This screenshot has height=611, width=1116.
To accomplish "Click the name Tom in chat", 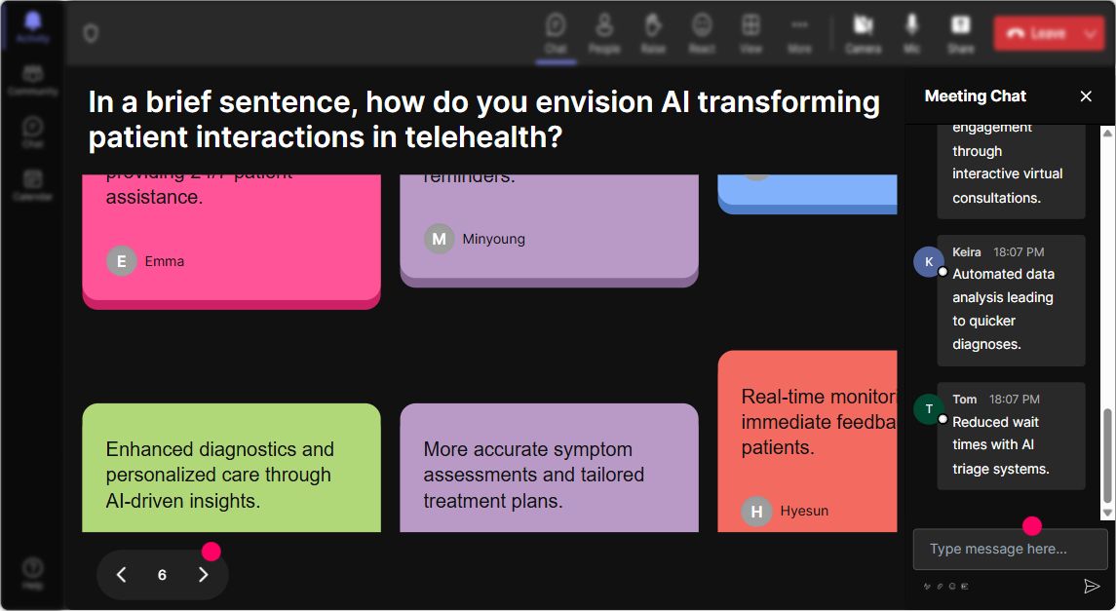I will coord(964,399).
